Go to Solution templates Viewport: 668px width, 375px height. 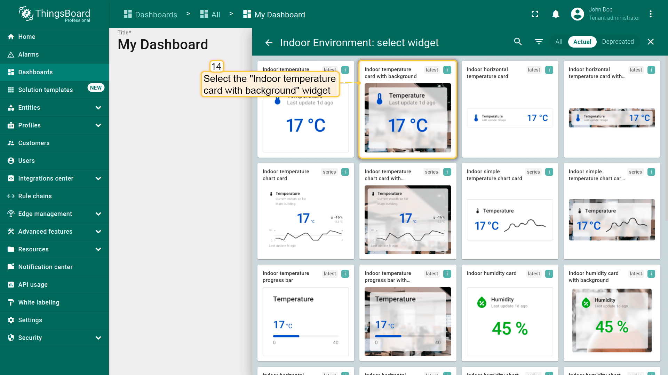click(x=45, y=90)
